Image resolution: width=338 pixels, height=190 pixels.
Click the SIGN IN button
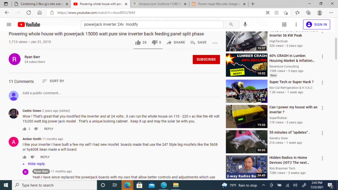point(316,24)
